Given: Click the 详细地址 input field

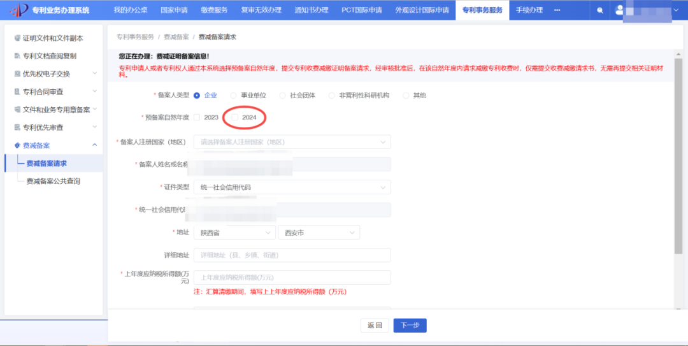Looking at the screenshot, I should [292, 255].
